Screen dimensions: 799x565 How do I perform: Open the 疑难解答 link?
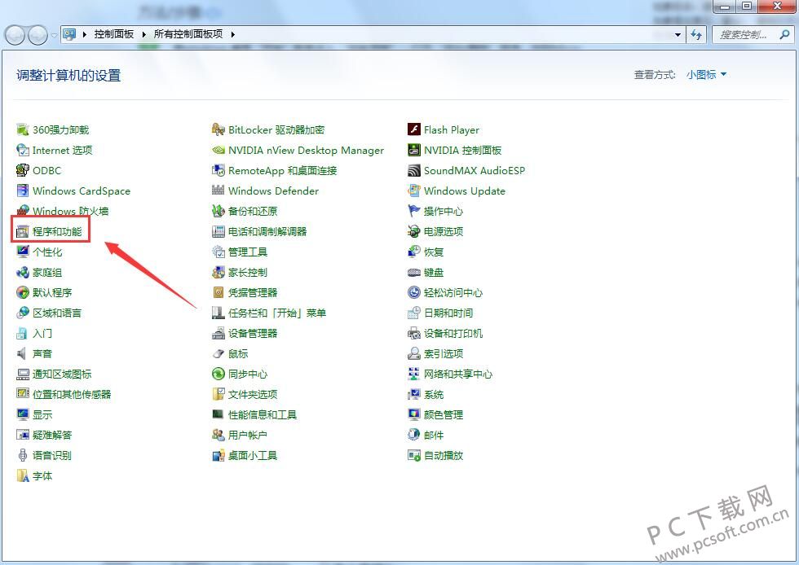tap(52, 436)
